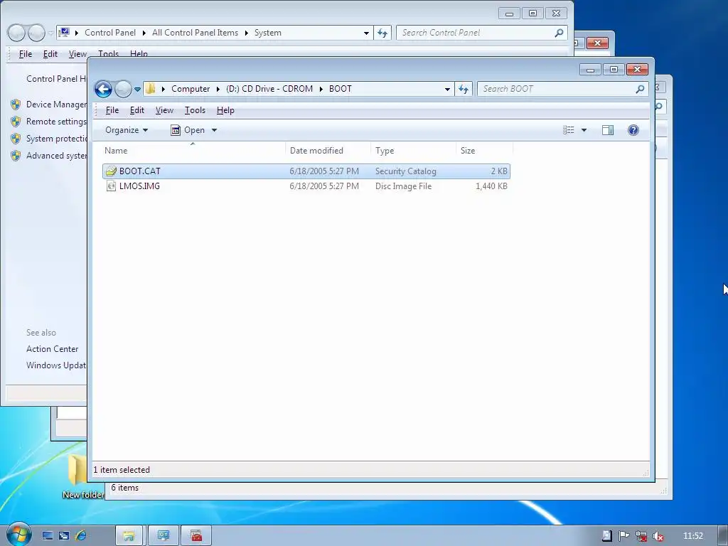Image resolution: width=728 pixels, height=546 pixels.
Task: Click Switch between windows quick launch icon
Action: (x=64, y=536)
